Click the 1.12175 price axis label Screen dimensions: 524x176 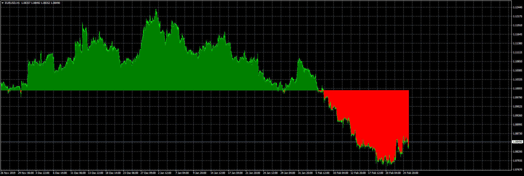(x=517, y=16)
